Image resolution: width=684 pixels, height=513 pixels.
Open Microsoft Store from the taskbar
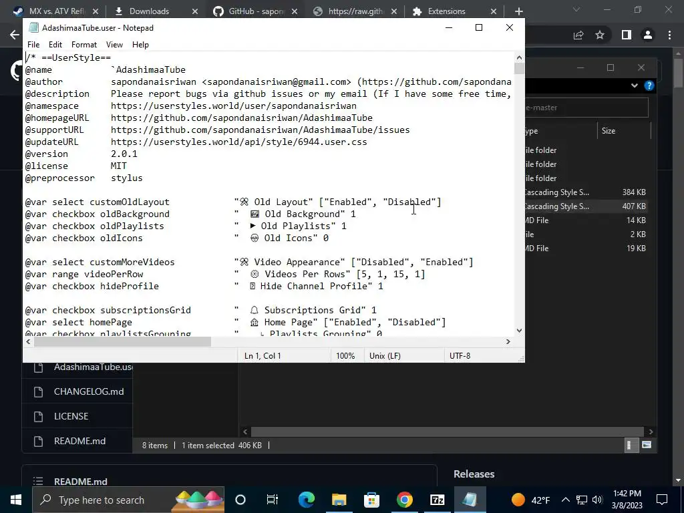point(371,500)
